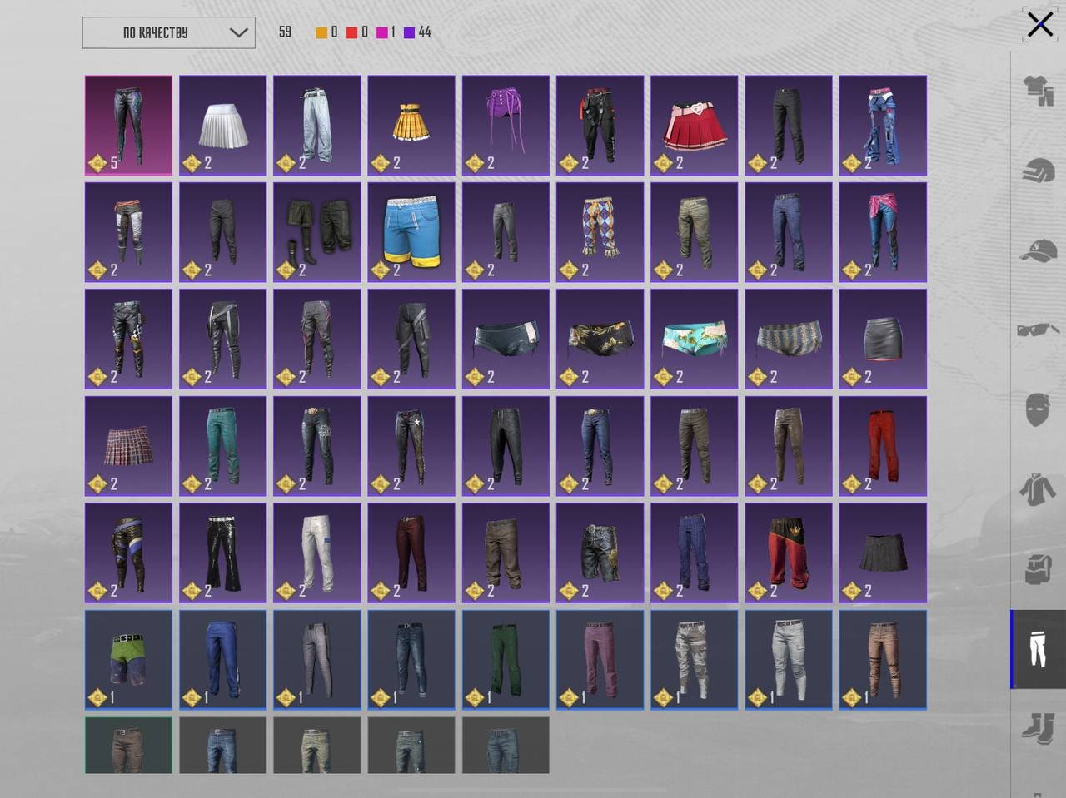1066x798 pixels.
Task: Filter by the orange quality swatch
Action: coord(321,32)
